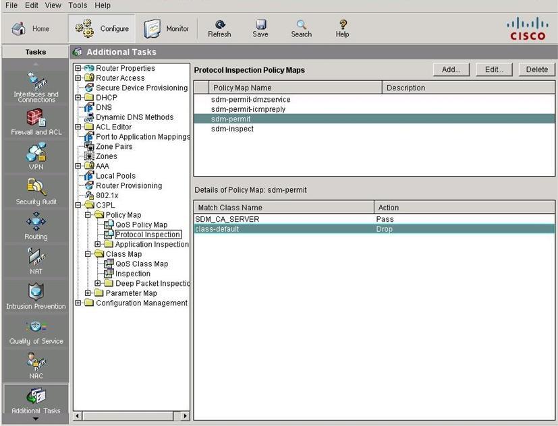558x426 pixels.
Task: Sort by the Policy Map Name column header
Action: [296, 88]
